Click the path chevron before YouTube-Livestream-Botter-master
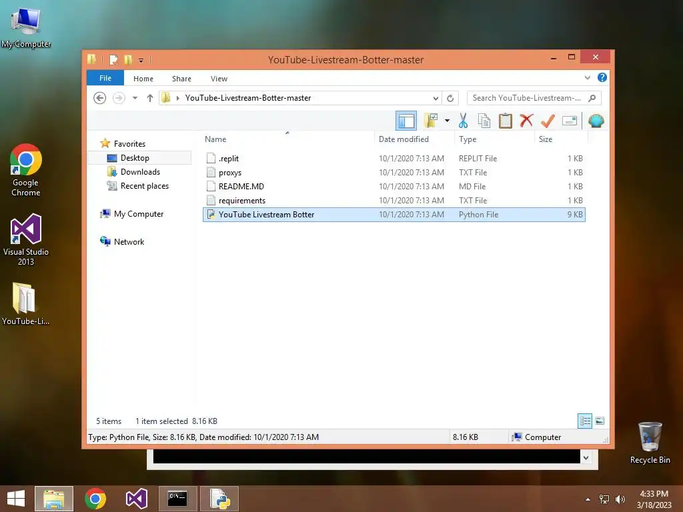This screenshot has width=683, height=512. 177,99
